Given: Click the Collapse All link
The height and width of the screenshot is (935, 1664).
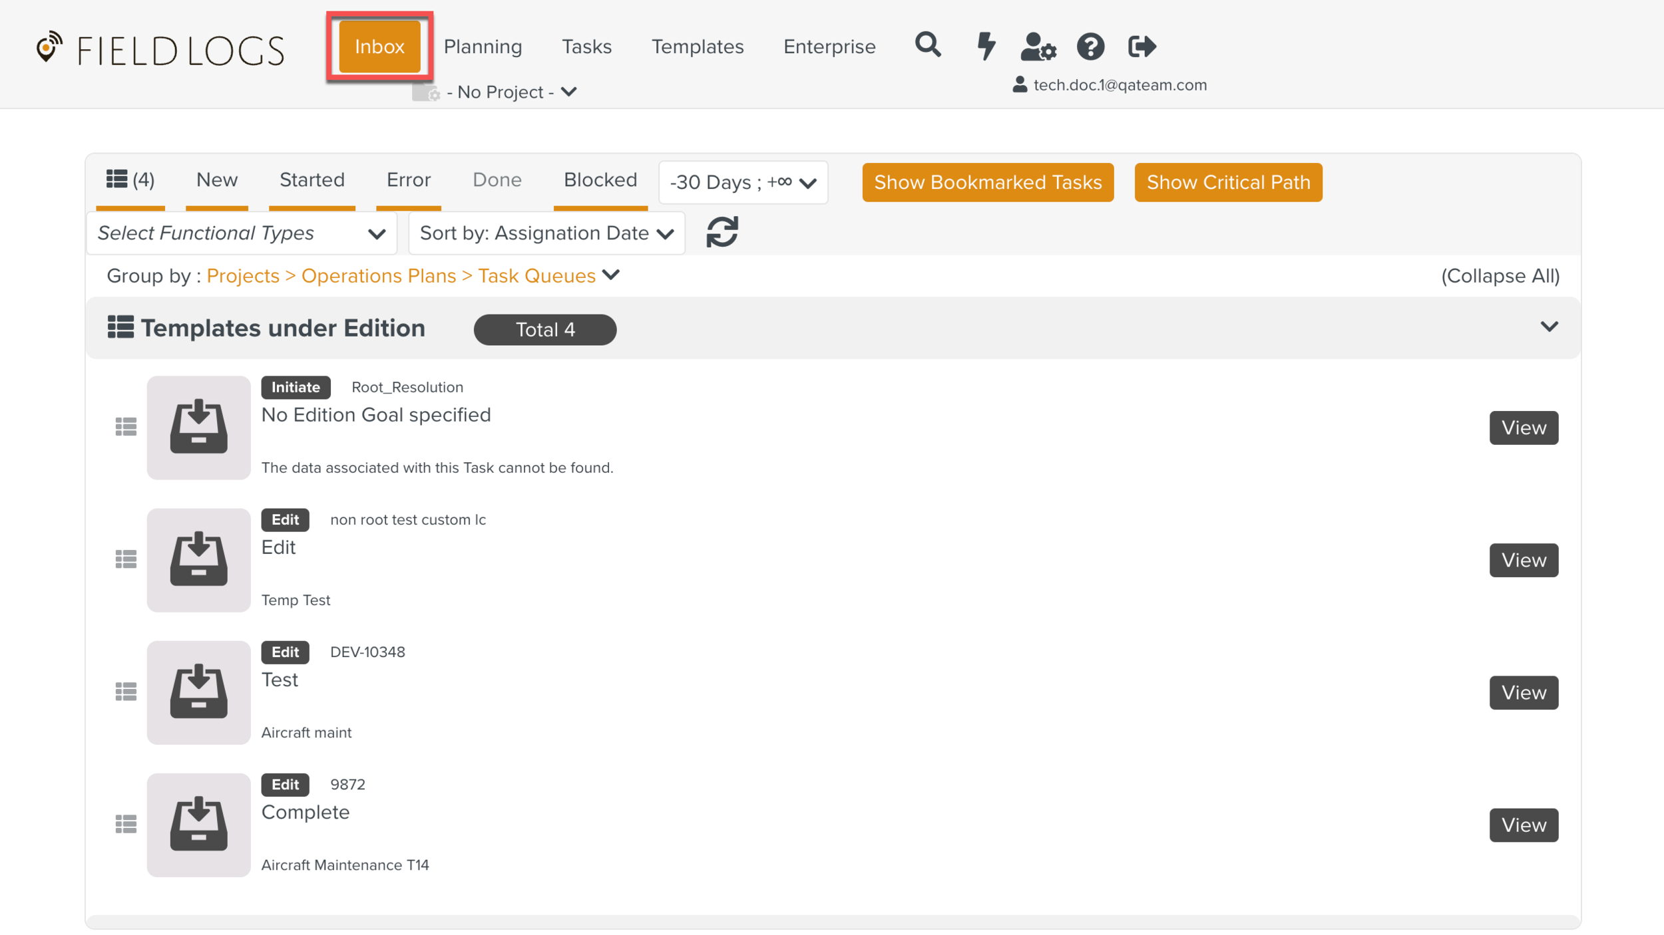Looking at the screenshot, I should pos(1500,276).
